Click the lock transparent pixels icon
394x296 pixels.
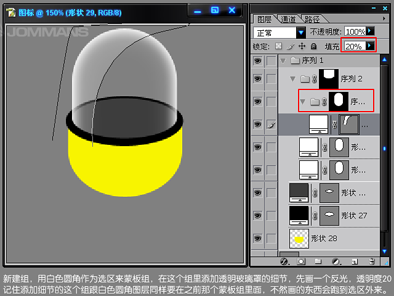(279, 46)
